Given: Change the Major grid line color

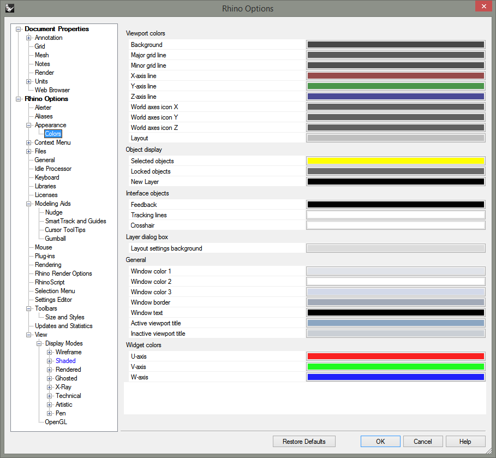Looking at the screenshot, I should (x=396, y=55).
